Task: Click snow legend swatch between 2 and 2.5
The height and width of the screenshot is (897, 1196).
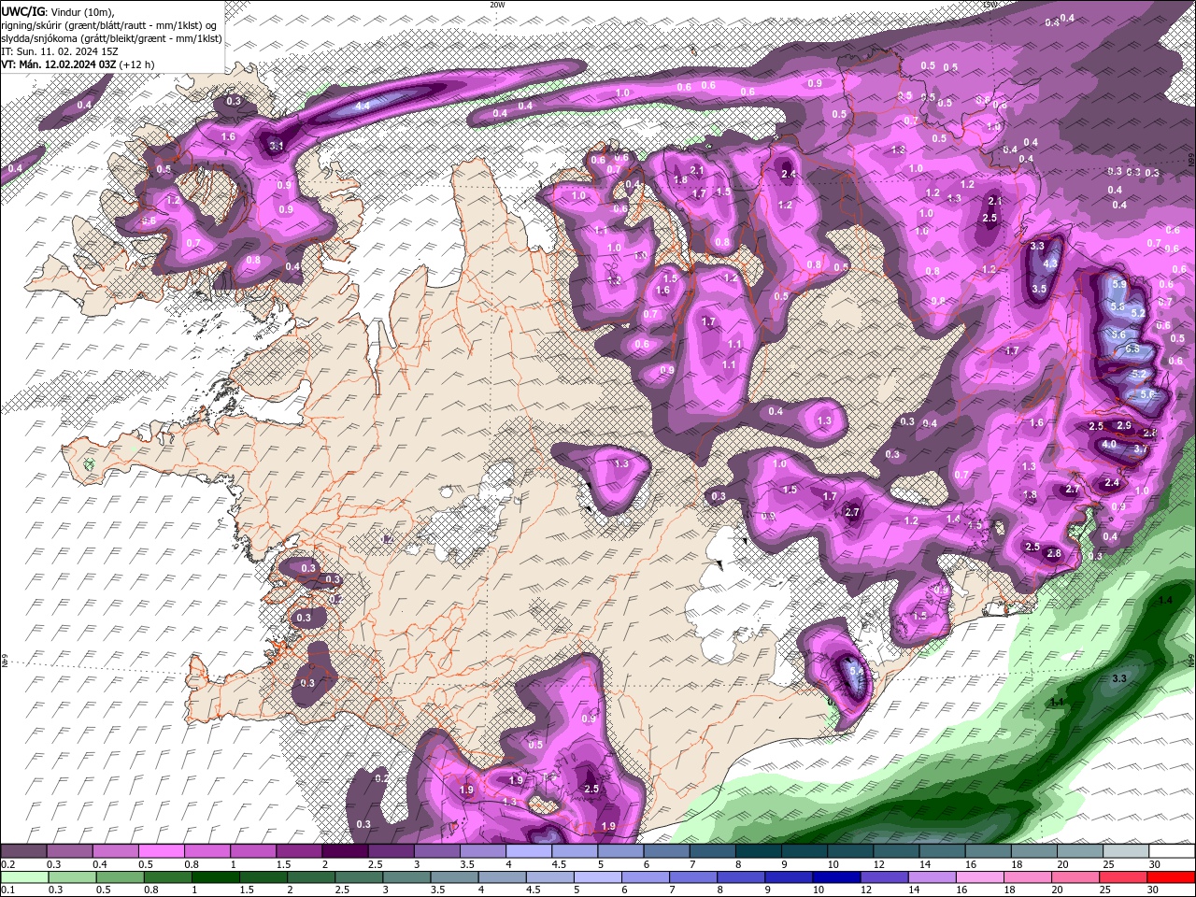Action: [x=344, y=851]
